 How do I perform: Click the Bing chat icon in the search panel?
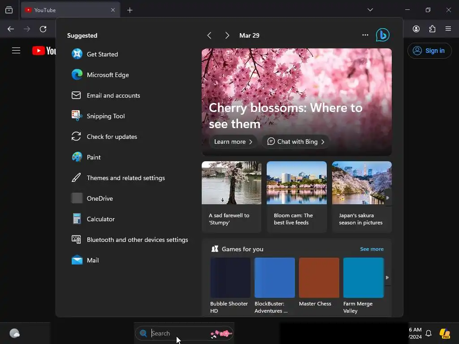(x=383, y=35)
